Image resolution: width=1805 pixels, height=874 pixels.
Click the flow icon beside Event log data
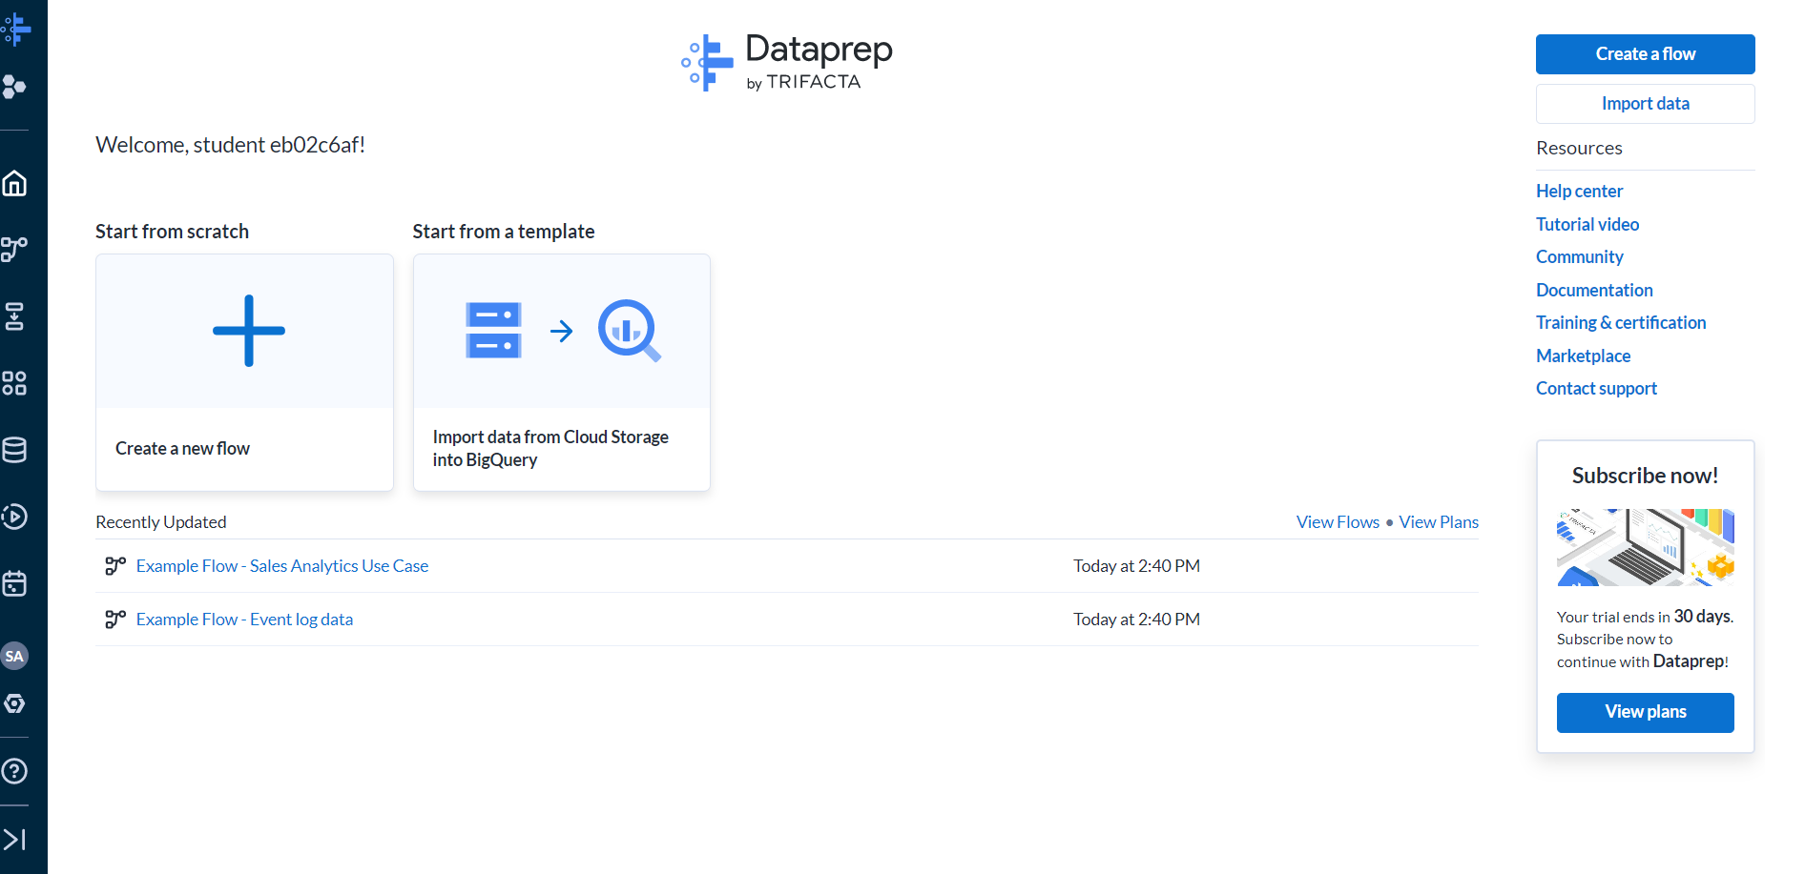point(115,620)
